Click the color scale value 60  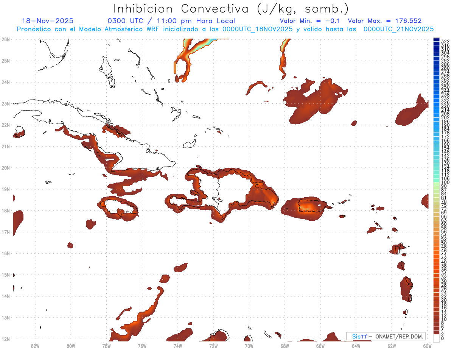point(444,224)
